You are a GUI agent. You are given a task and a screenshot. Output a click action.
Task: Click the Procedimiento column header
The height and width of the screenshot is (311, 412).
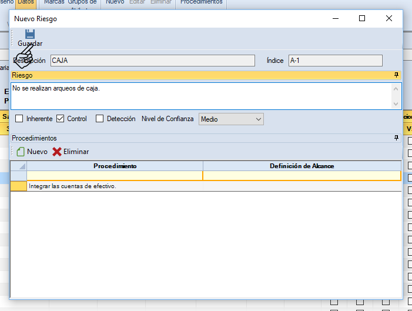pyautogui.click(x=115, y=166)
